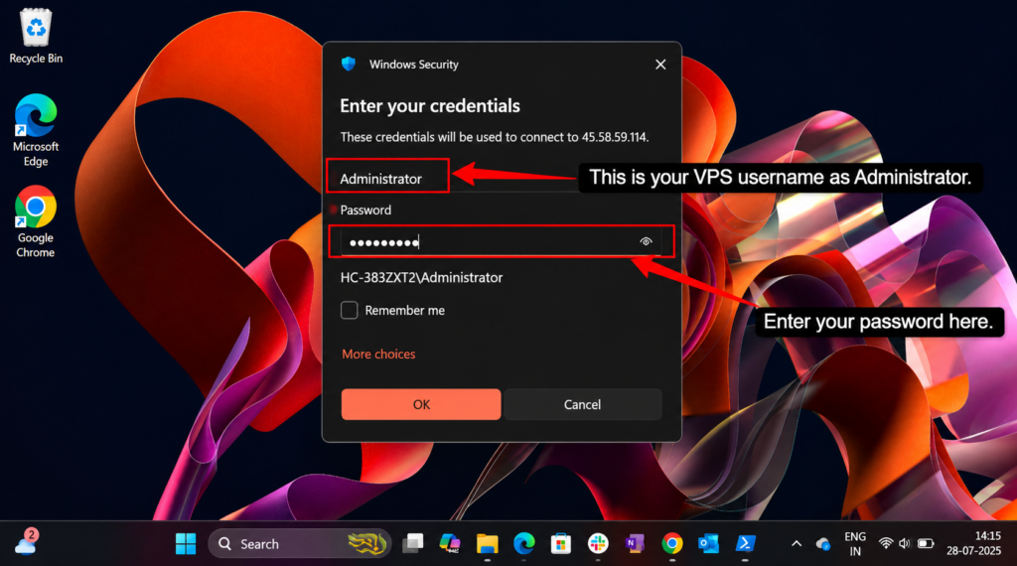The width and height of the screenshot is (1017, 566).
Task: Click the text mentioning 45.58.59.114
Action: pyautogui.click(x=495, y=137)
